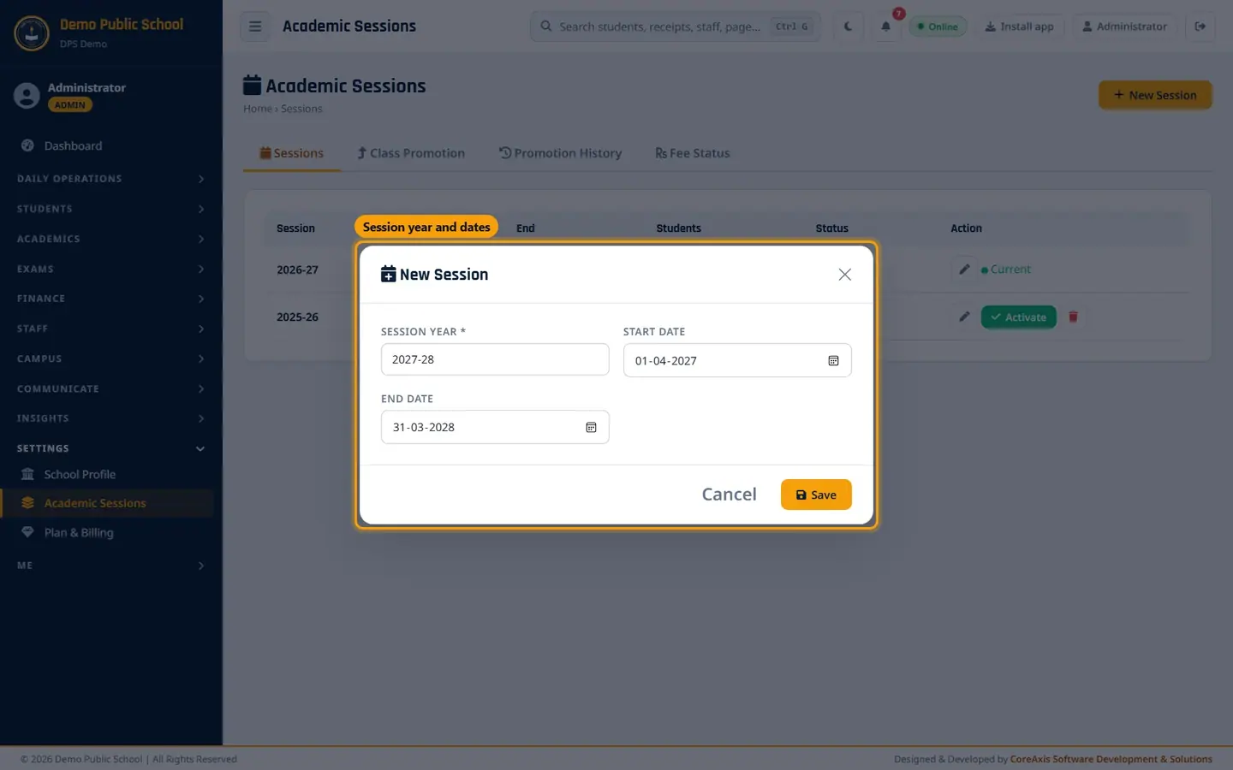Click the Session Year input field
The width and height of the screenshot is (1233, 770).
pyautogui.click(x=495, y=359)
